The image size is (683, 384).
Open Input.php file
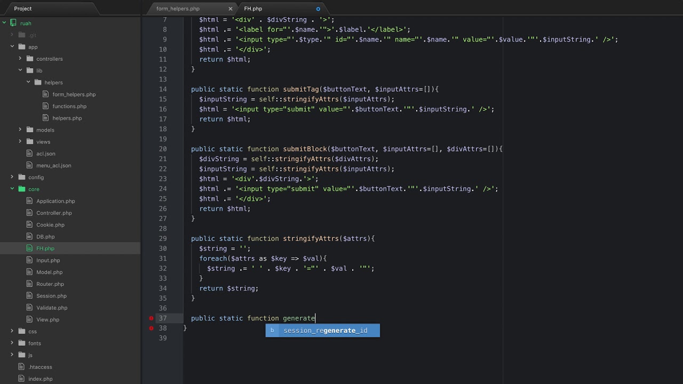(48, 260)
